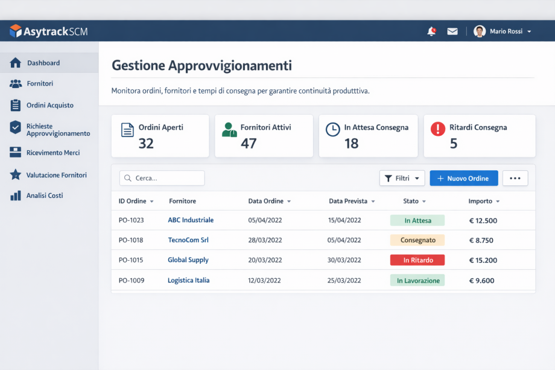555x370 pixels.
Task: Click the Valutazione Fornitori star icon
Action: (16, 174)
